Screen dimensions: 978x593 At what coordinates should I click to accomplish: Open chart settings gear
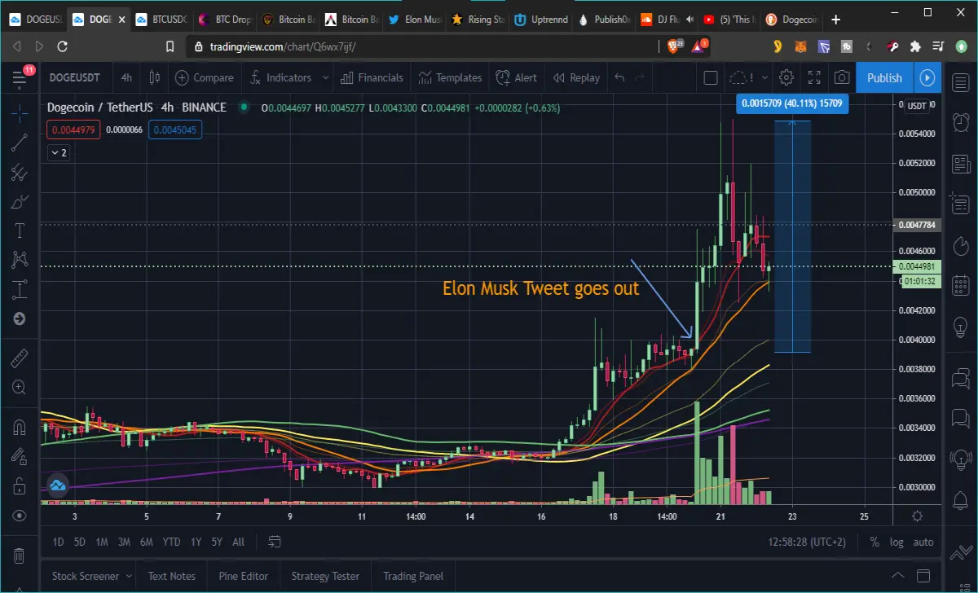[786, 78]
